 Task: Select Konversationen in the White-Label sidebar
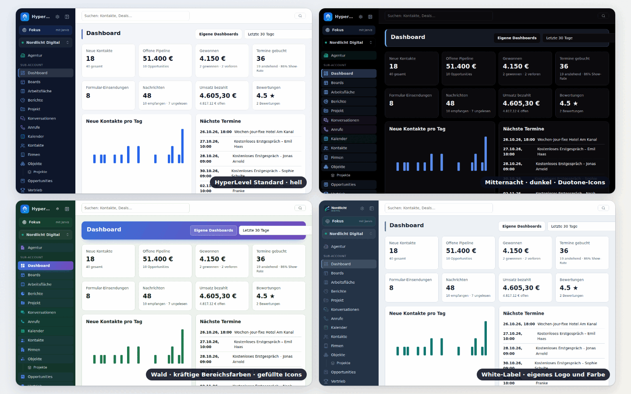[x=349, y=310]
